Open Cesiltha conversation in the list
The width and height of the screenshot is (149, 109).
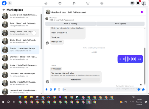(20, 83)
